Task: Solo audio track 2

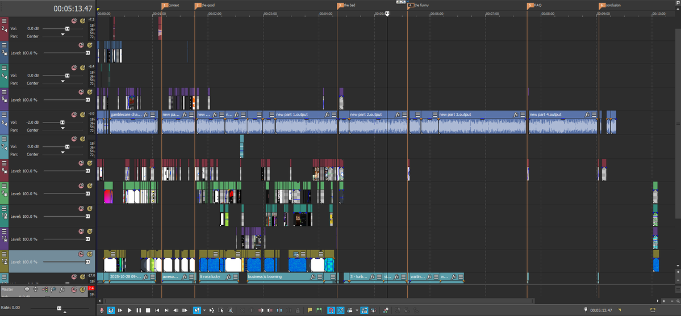Action: [82, 21]
